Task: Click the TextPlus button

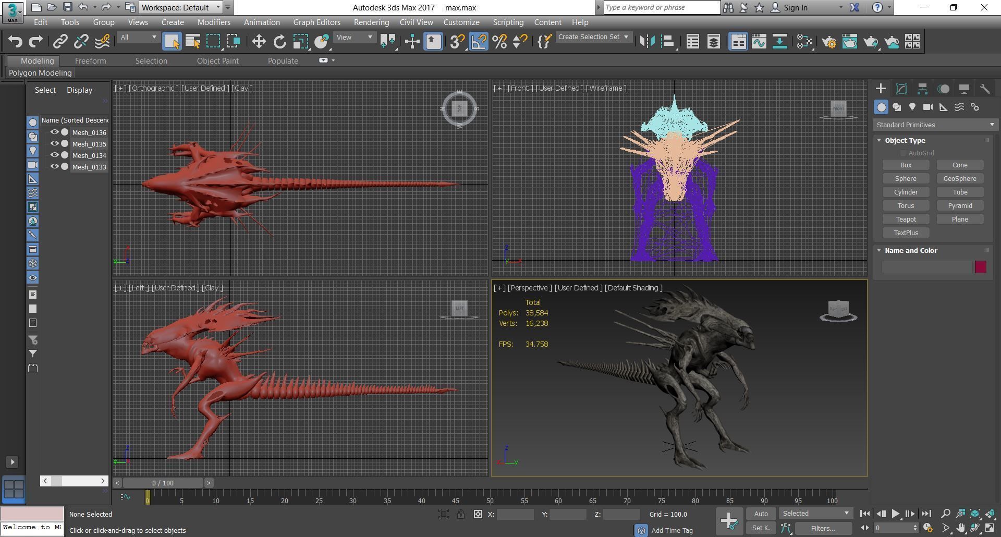Action: (x=906, y=233)
